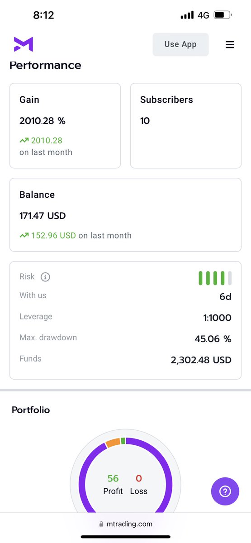Select the Gain performance card
The height and width of the screenshot is (543, 251).
tap(65, 126)
